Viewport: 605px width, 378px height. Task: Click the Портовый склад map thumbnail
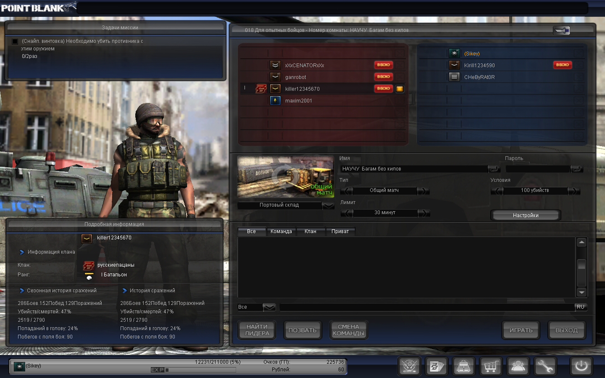[286, 177]
